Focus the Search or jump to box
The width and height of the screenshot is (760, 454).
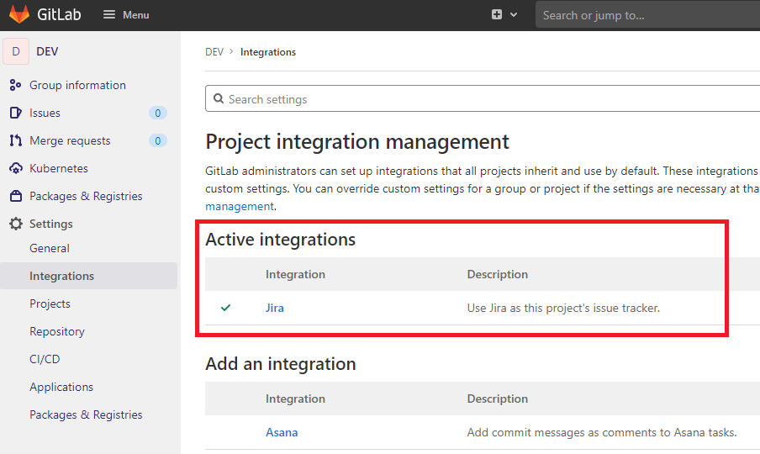647,15
